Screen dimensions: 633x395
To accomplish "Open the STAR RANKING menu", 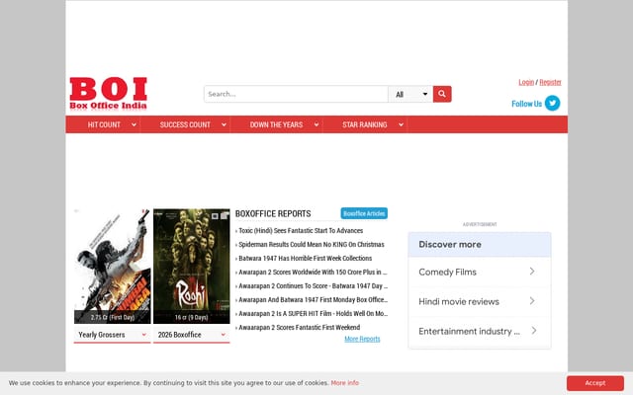I will 365,124.
